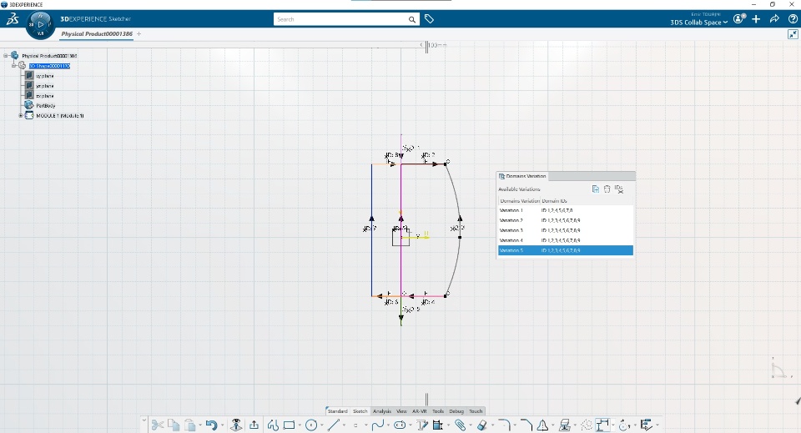The image size is (801, 433).
Task: Click the help question mark icon
Action: click(793, 19)
